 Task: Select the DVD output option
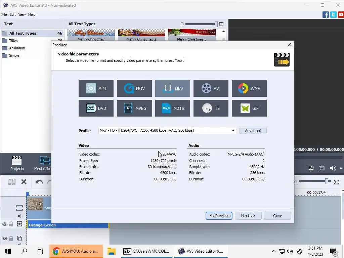click(96, 108)
